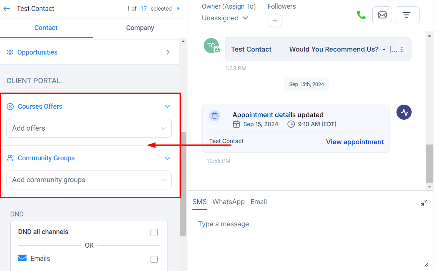The image size is (438, 271).
Task: Check the Emails DND checkbox
Action: [x=154, y=259]
